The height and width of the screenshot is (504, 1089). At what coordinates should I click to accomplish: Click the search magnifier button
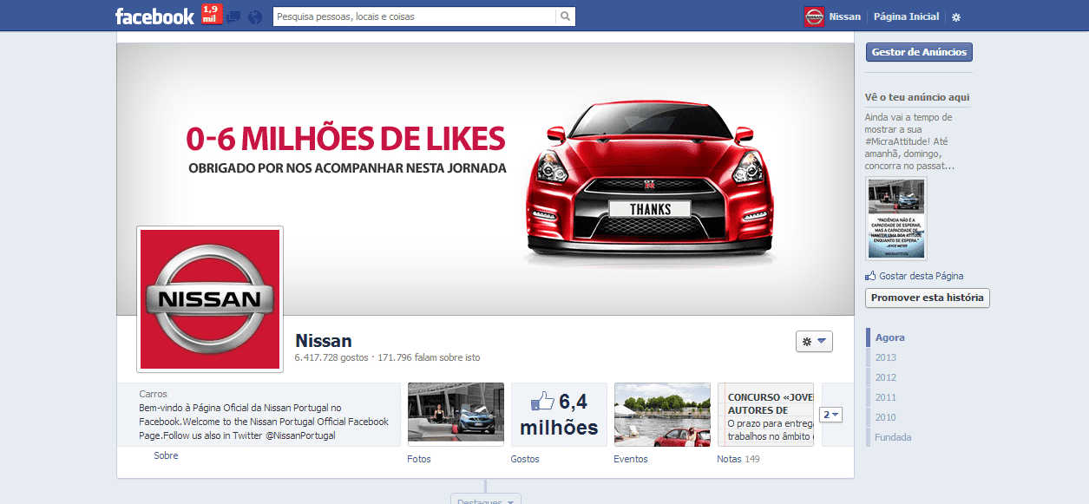click(565, 16)
